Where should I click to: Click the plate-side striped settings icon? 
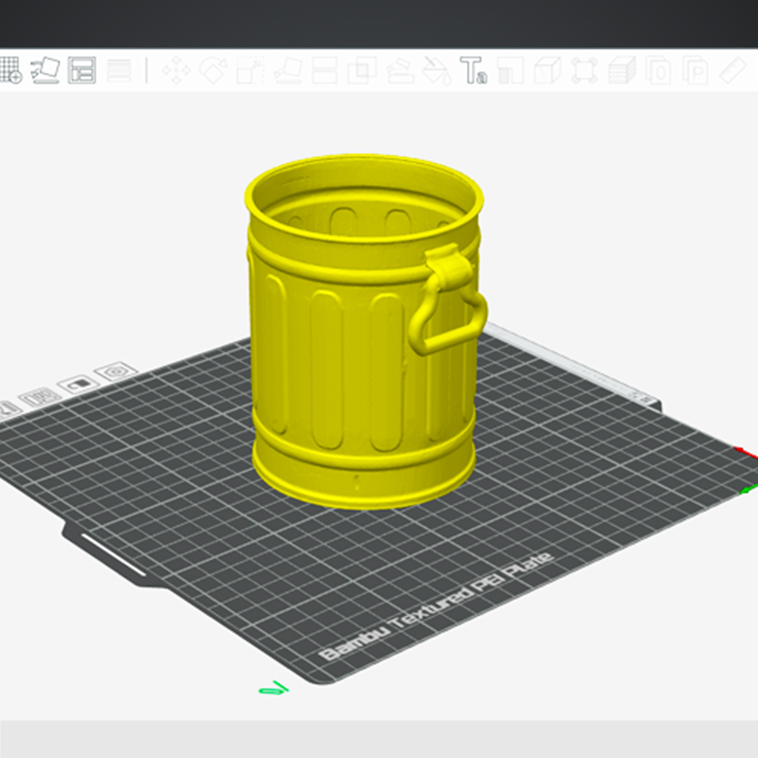pos(41,397)
